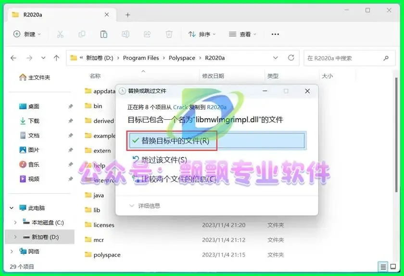This screenshot has width=404, height=276.
Task: Switch to details view icon
Action: click(383, 267)
